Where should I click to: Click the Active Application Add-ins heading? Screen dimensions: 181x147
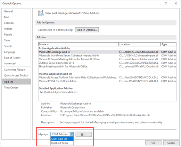click(55, 48)
